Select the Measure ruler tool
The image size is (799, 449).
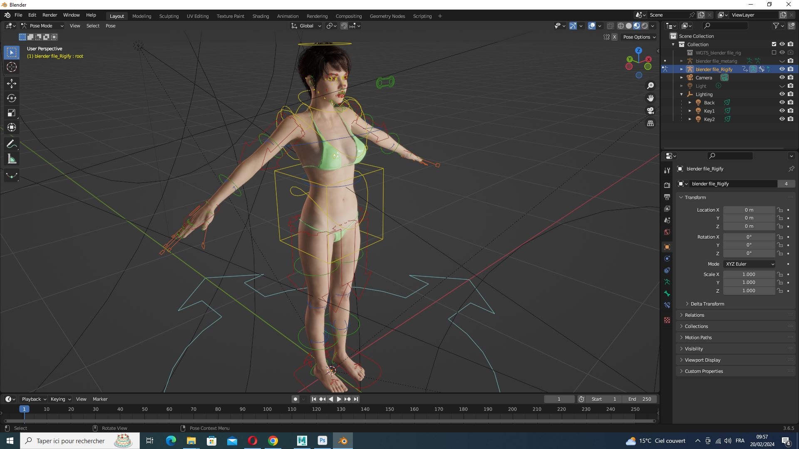click(x=12, y=159)
